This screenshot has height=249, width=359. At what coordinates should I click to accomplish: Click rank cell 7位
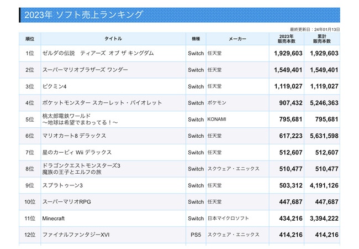(x=30, y=152)
